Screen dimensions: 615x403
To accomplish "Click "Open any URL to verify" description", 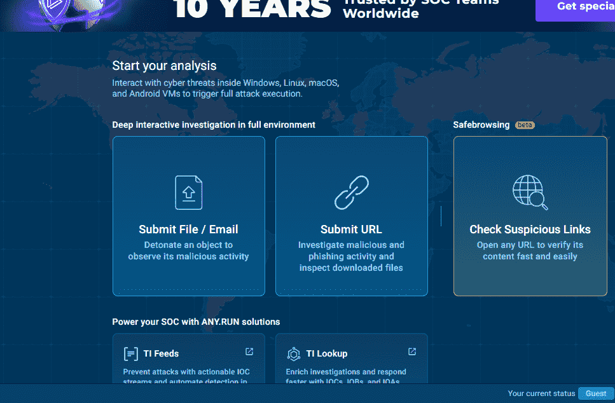I will (530, 250).
